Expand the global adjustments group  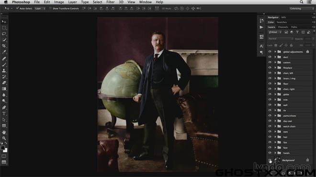point(275,52)
